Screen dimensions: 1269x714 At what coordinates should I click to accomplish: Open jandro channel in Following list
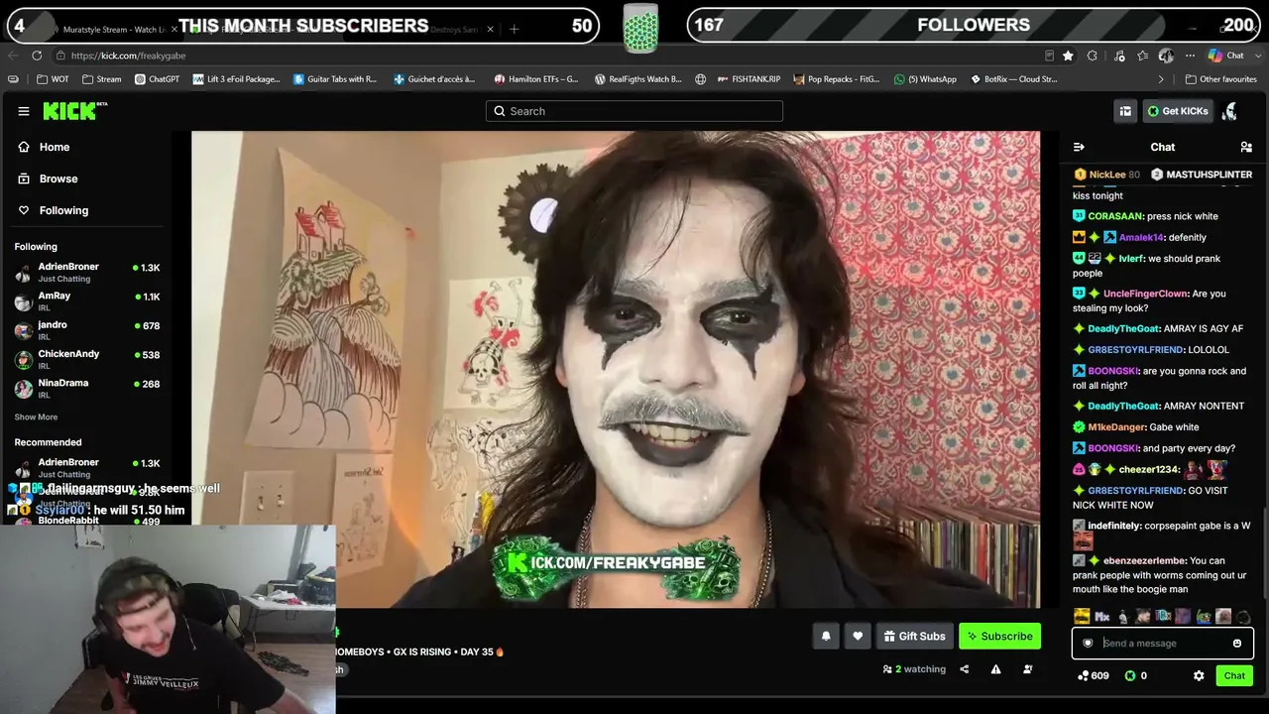(x=87, y=330)
